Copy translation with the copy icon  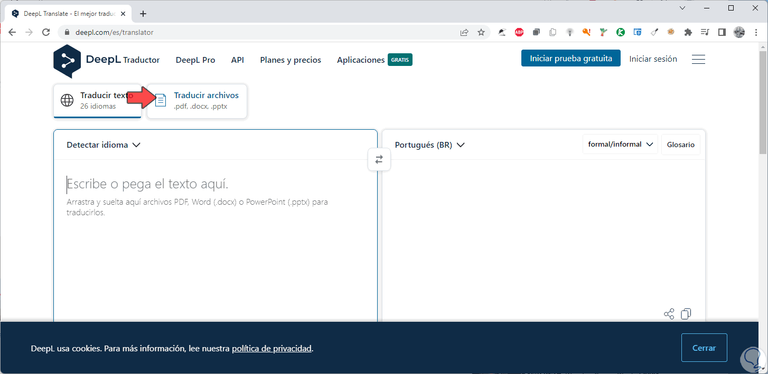[686, 314]
